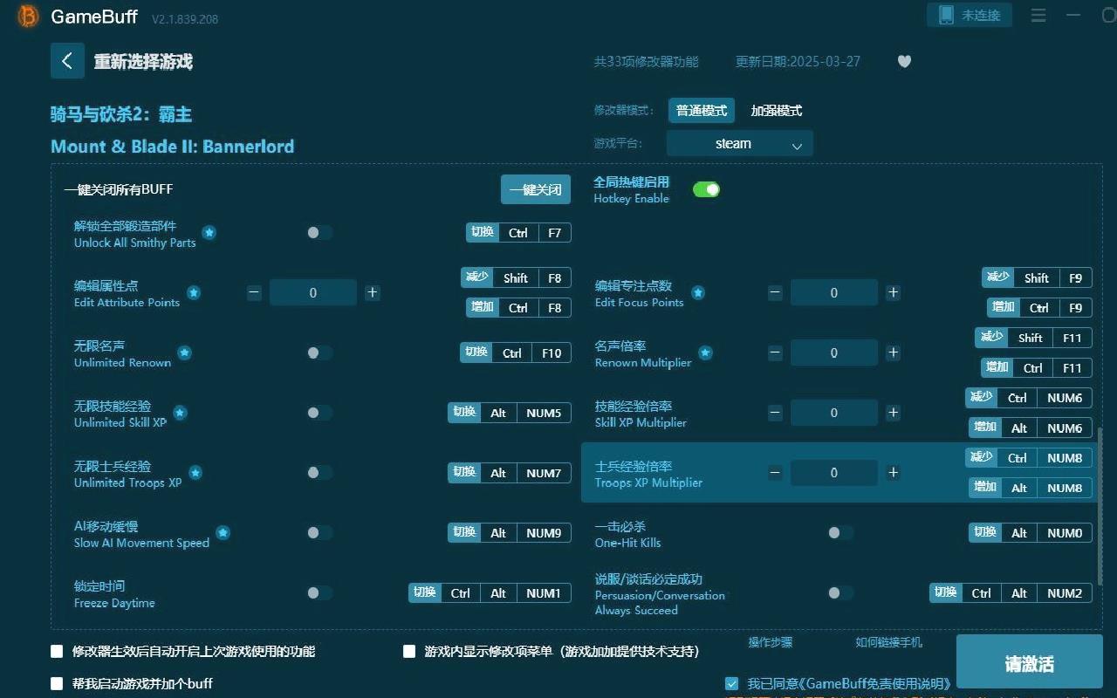Check launch game and add buff checkbox
The image size is (1117, 698).
coord(58,683)
